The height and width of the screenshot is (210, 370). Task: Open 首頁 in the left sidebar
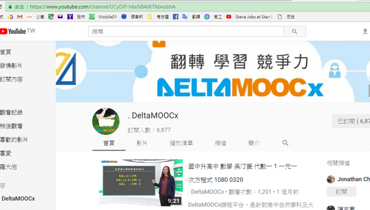[6, 52]
